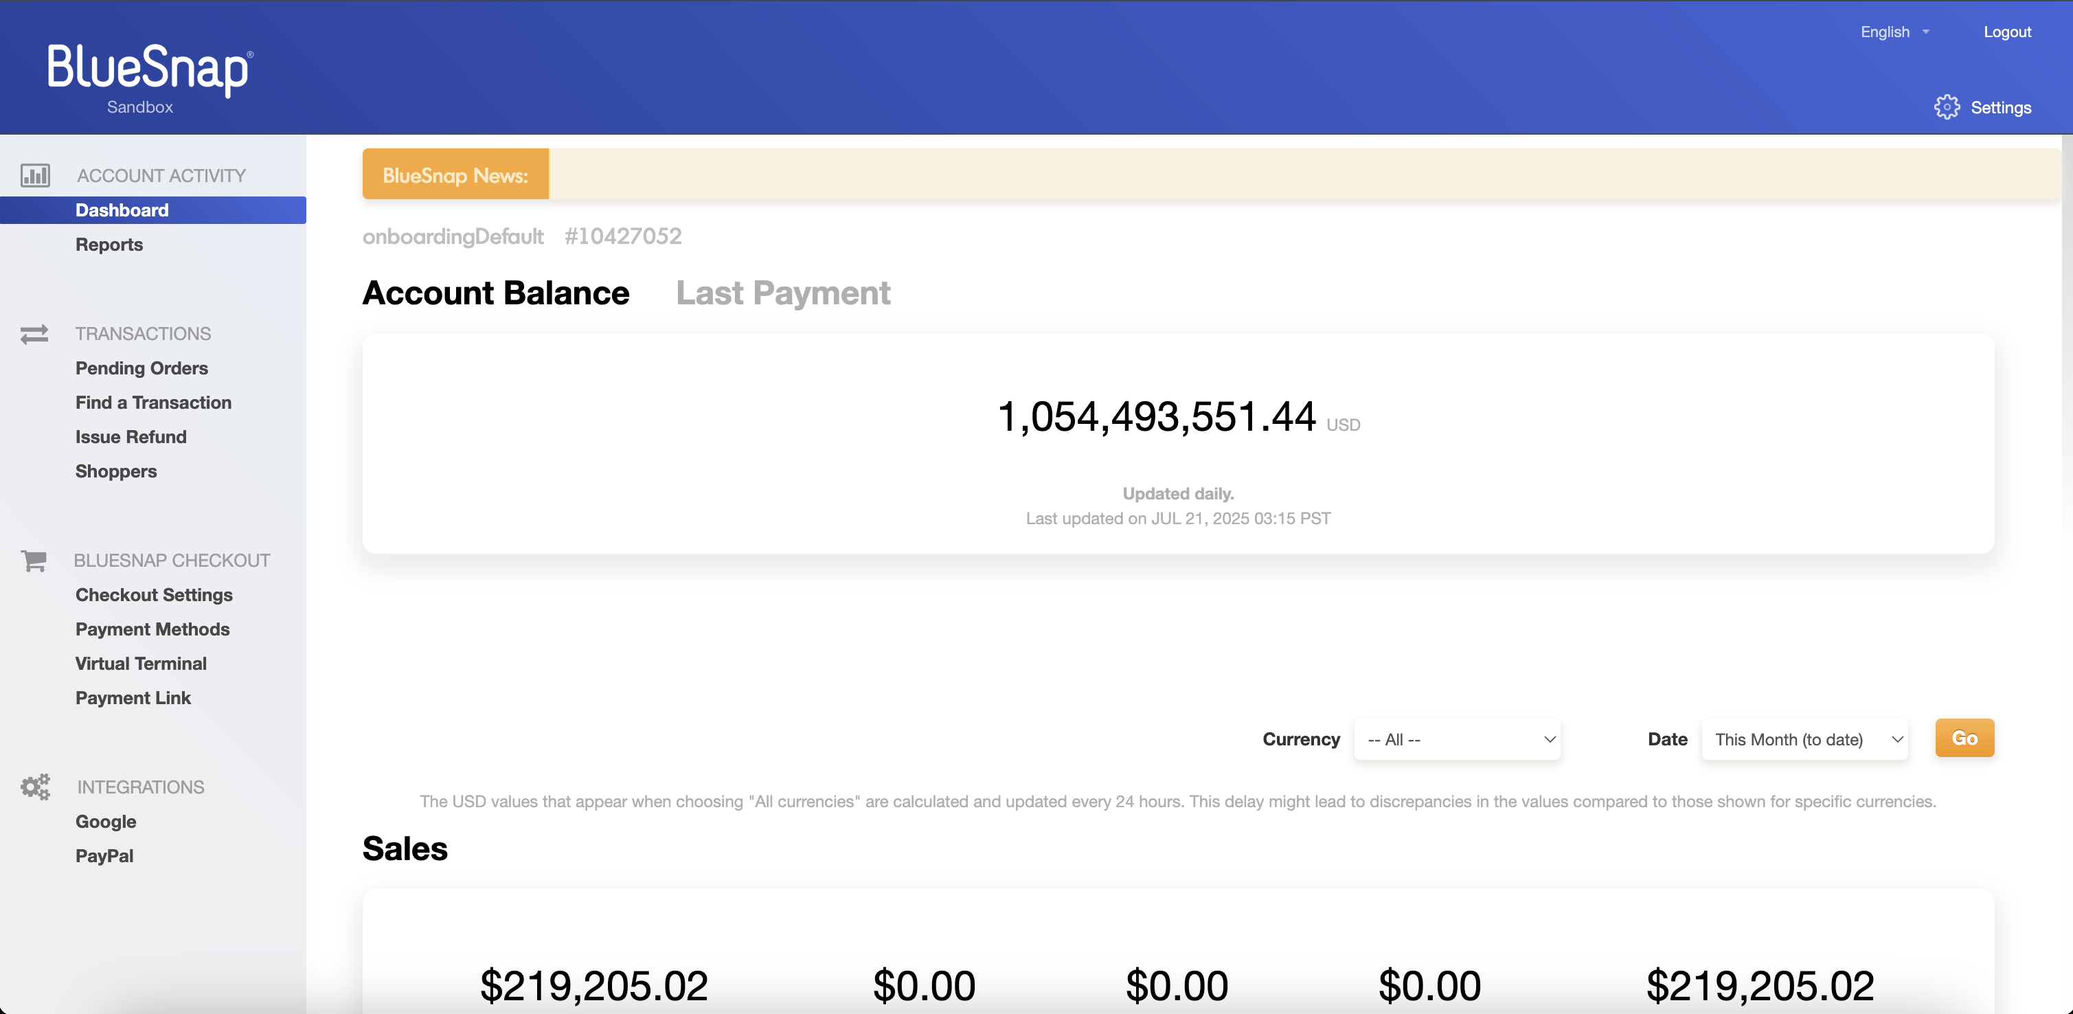Viewport: 2073px width, 1014px height.
Task: Open Issue Refund page
Action: tap(131, 437)
